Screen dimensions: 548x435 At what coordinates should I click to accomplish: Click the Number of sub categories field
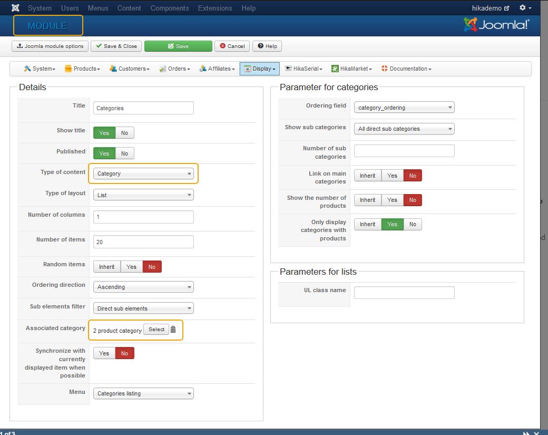point(404,151)
